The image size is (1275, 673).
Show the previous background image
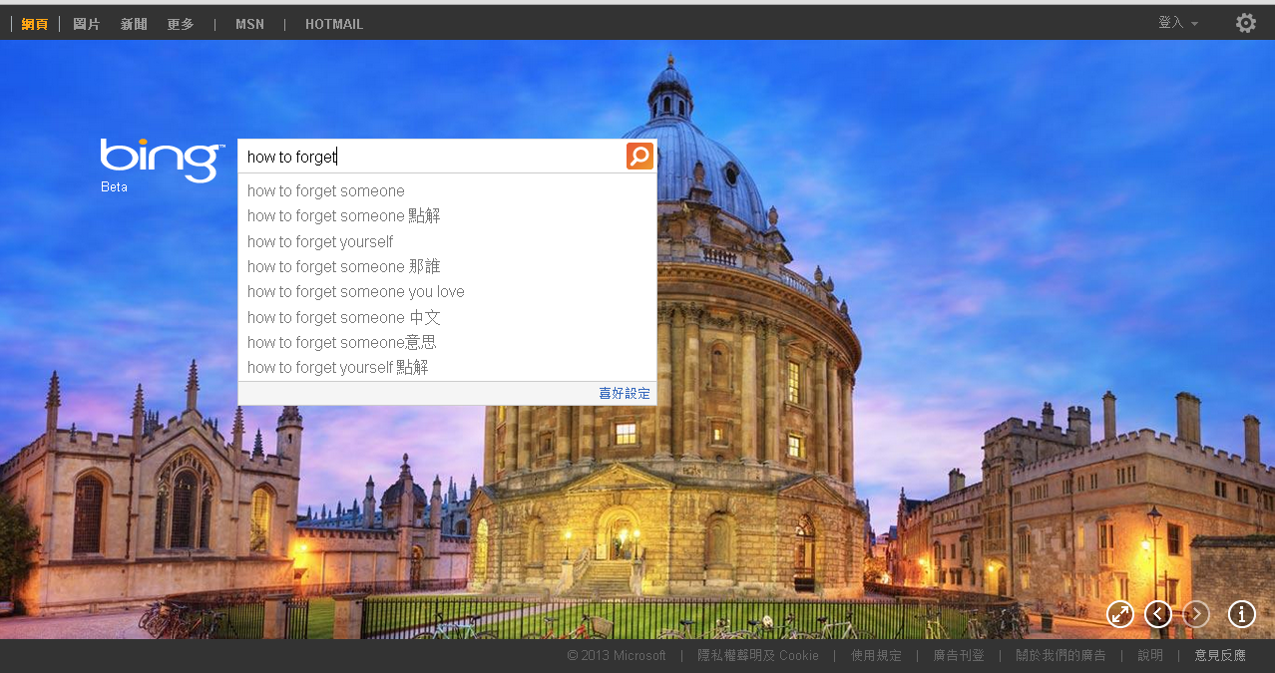[x=1158, y=614]
